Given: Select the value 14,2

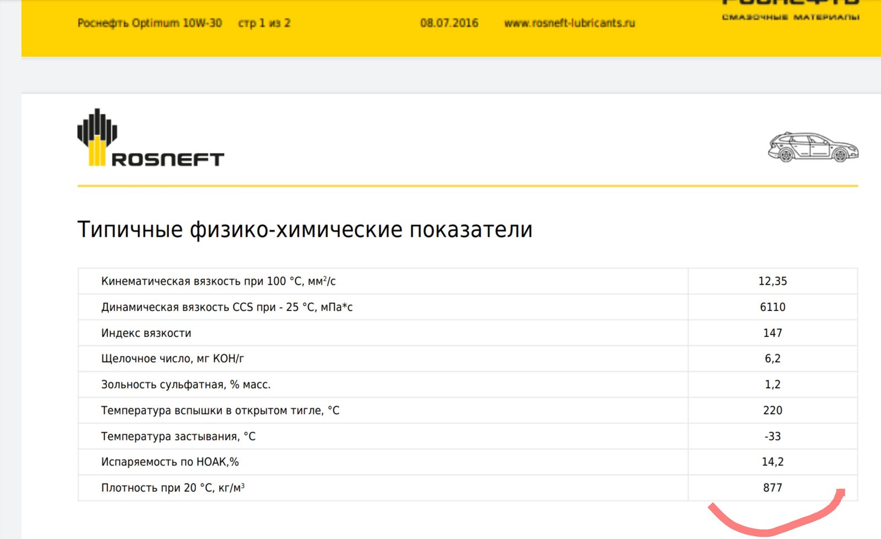Looking at the screenshot, I should [x=773, y=462].
